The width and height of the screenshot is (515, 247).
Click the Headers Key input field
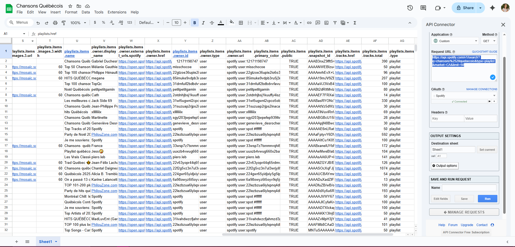tap(447, 119)
